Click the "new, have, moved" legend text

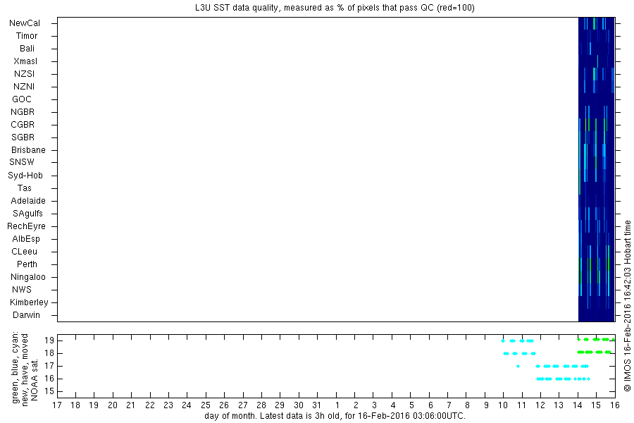25,370
